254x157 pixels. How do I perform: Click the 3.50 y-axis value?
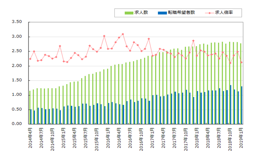point(17,22)
